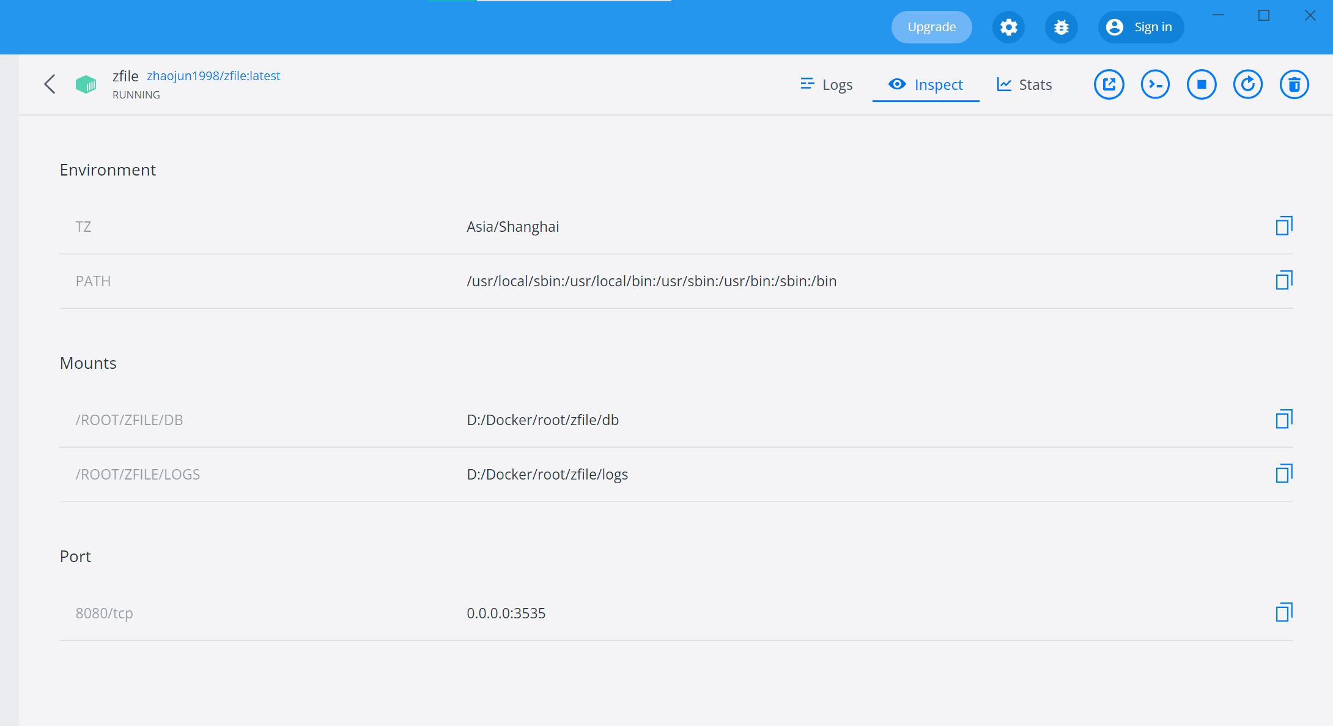This screenshot has width=1333, height=726.
Task: Copy the 8080/tcp port mapping
Action: click(x=1283, y=613)
